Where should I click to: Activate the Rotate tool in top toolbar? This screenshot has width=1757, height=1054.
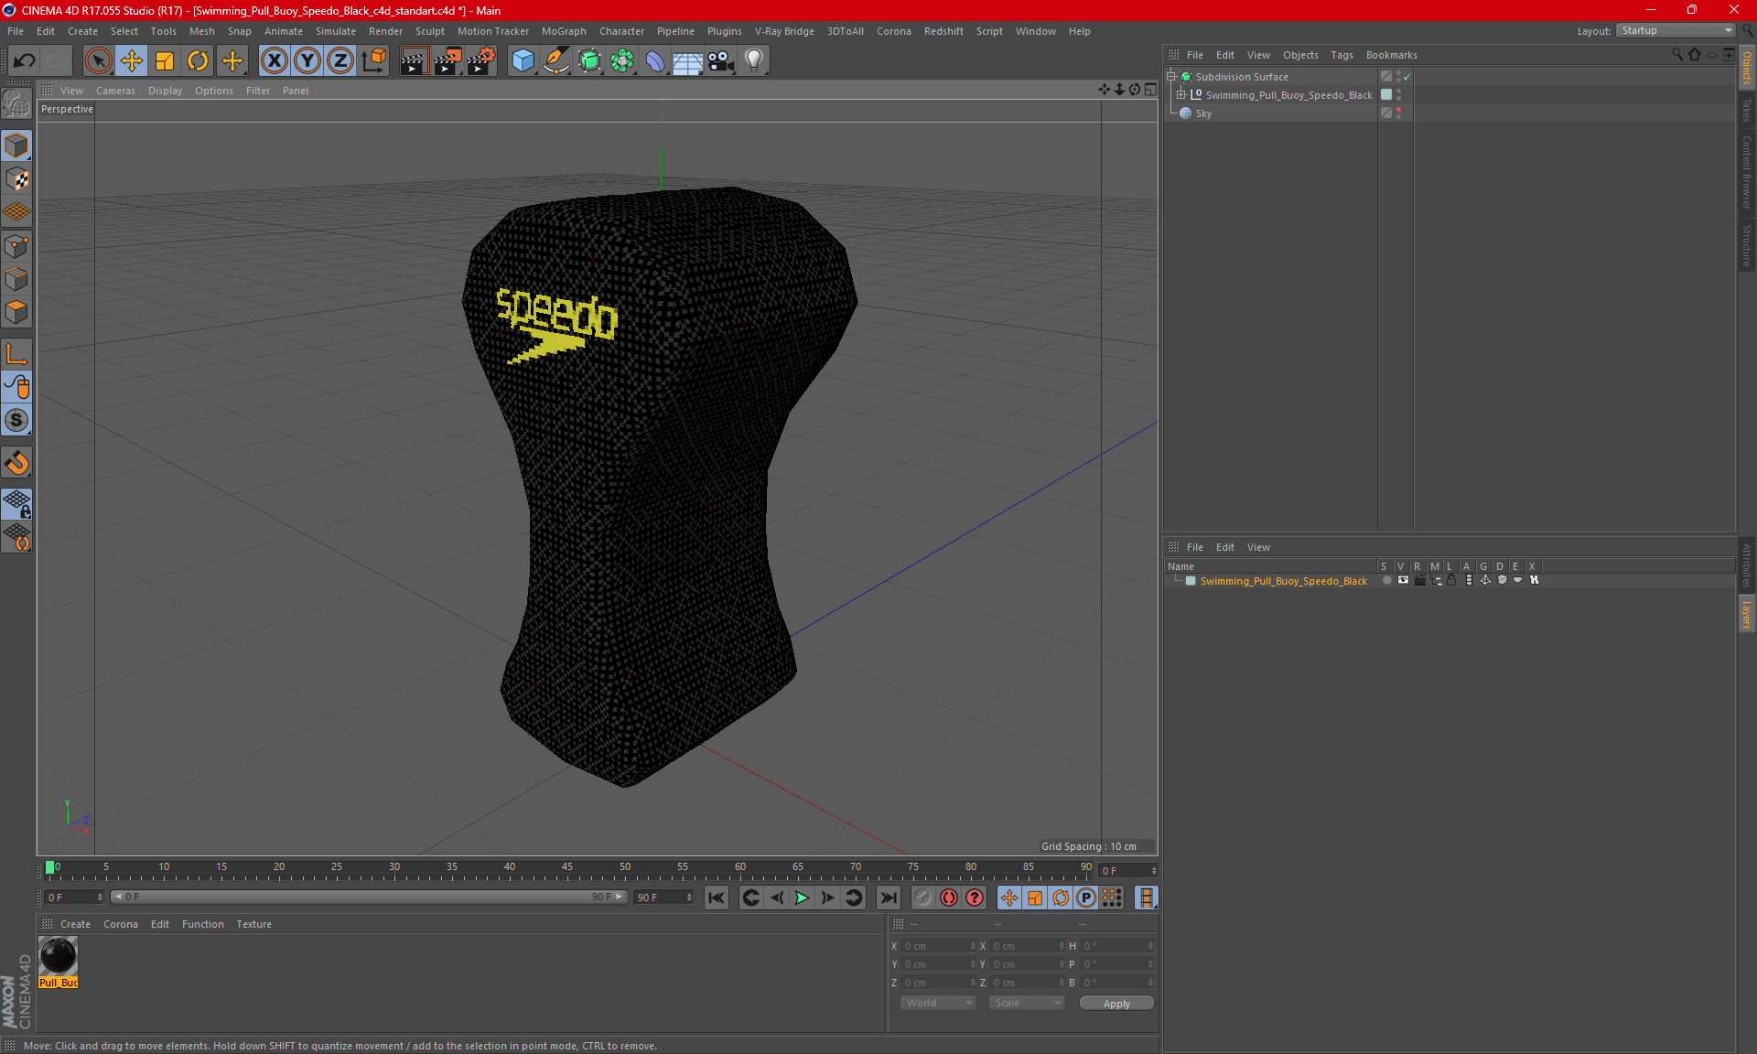(x=198, y=61)
